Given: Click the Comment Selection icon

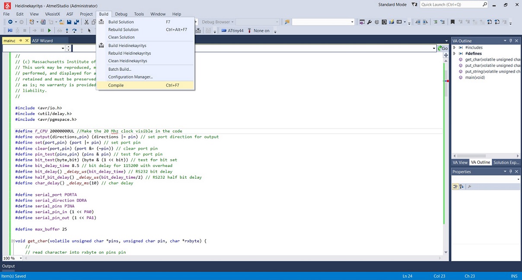Looking at the screenshot, I should click(x=436, y=22).
